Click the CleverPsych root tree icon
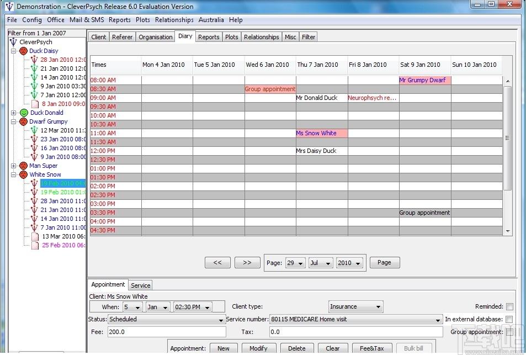This screenshot has height=355, width=526. tap(13, 42)
